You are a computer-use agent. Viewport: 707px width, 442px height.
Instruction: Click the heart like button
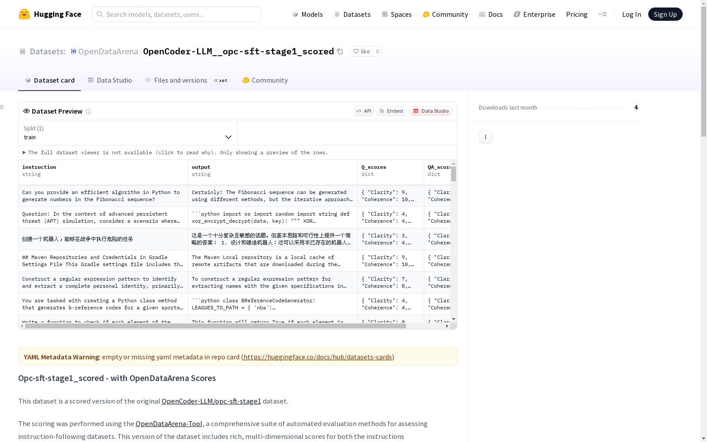[x=361, y=51]
